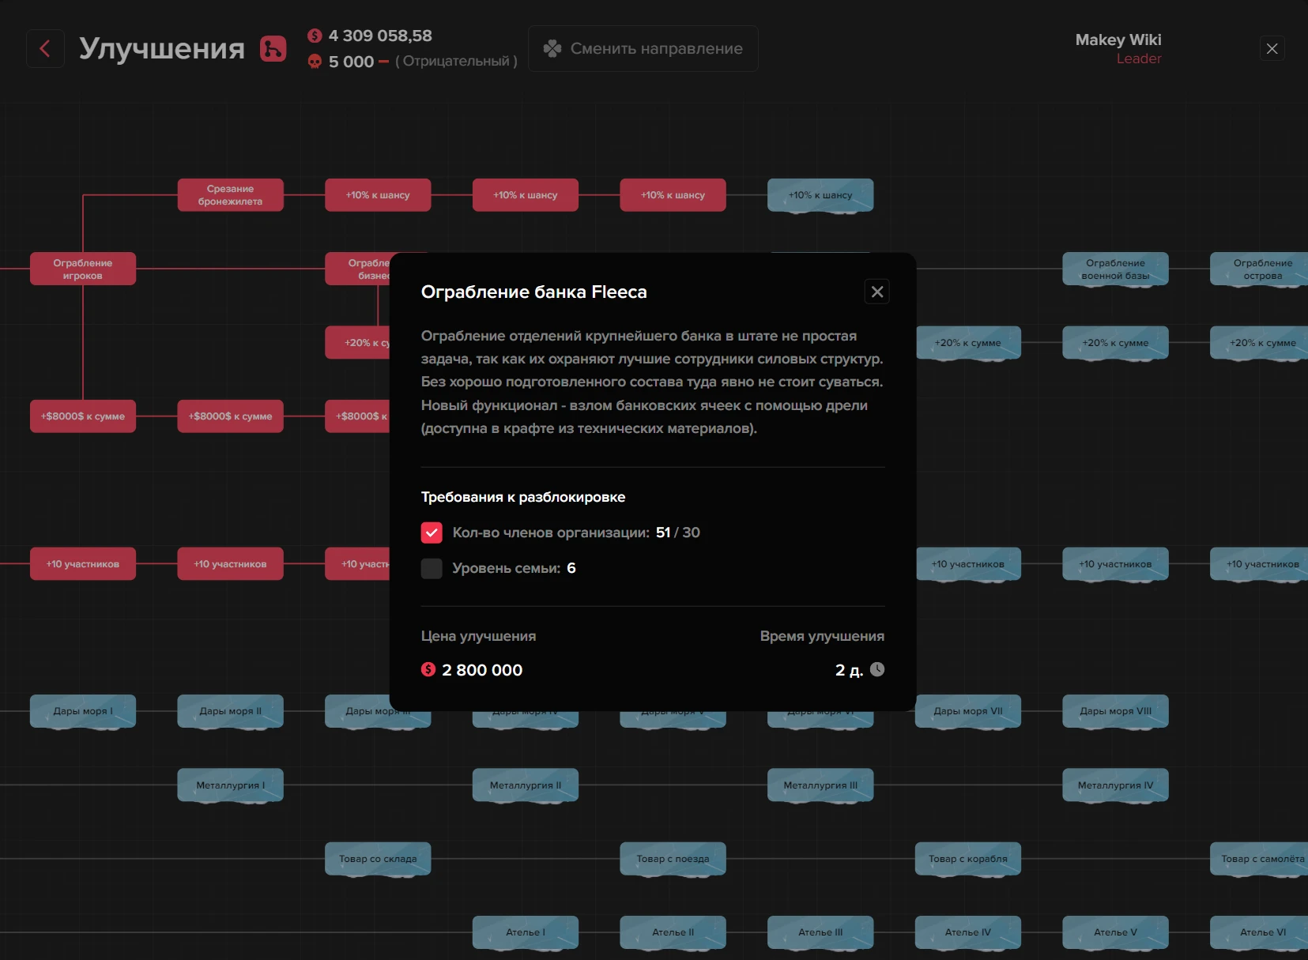Toggle the organization members count checkbox
Viewport: 1308px width, 960px height.
pyautogui.click(x=432, y=533)
